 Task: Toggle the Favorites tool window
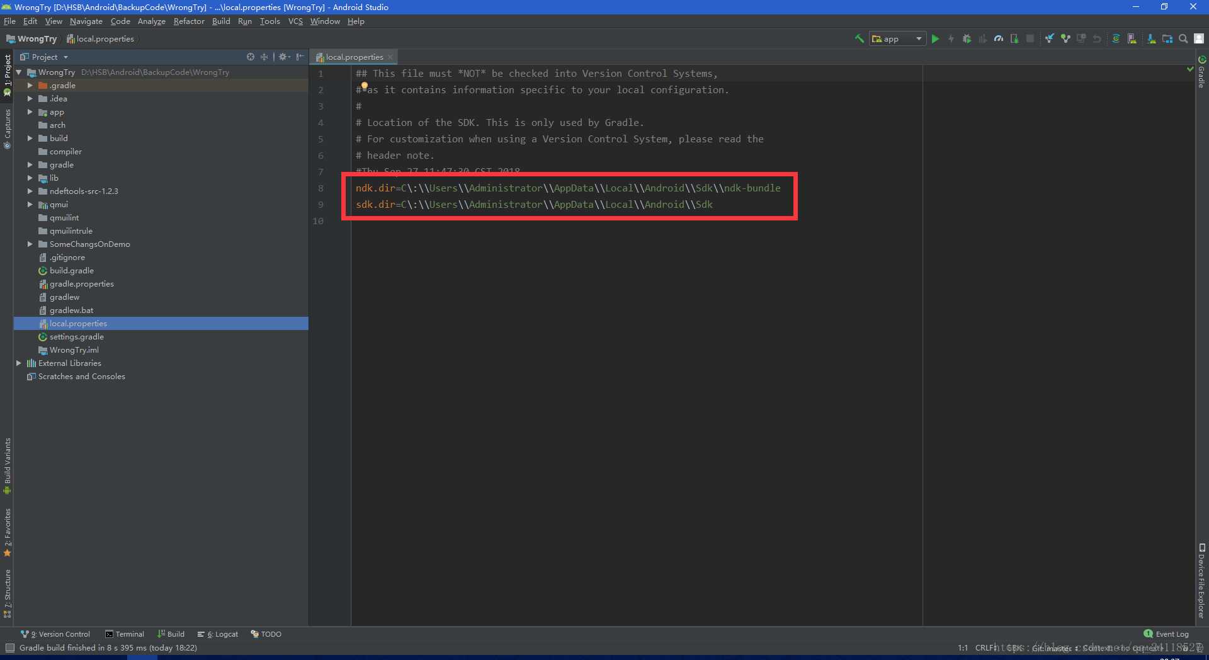pos(8,533)
